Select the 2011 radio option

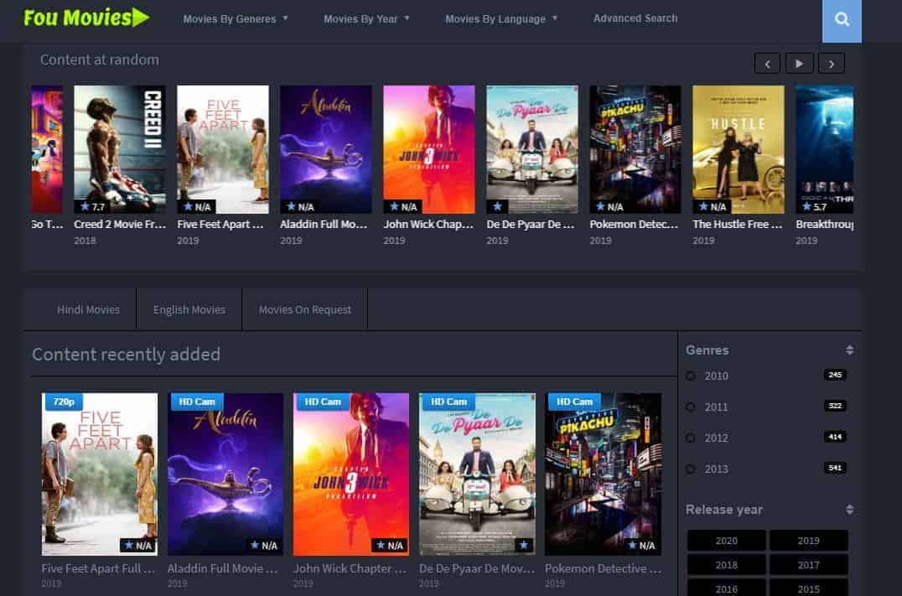pyautogui.click(x=691, y=407)
